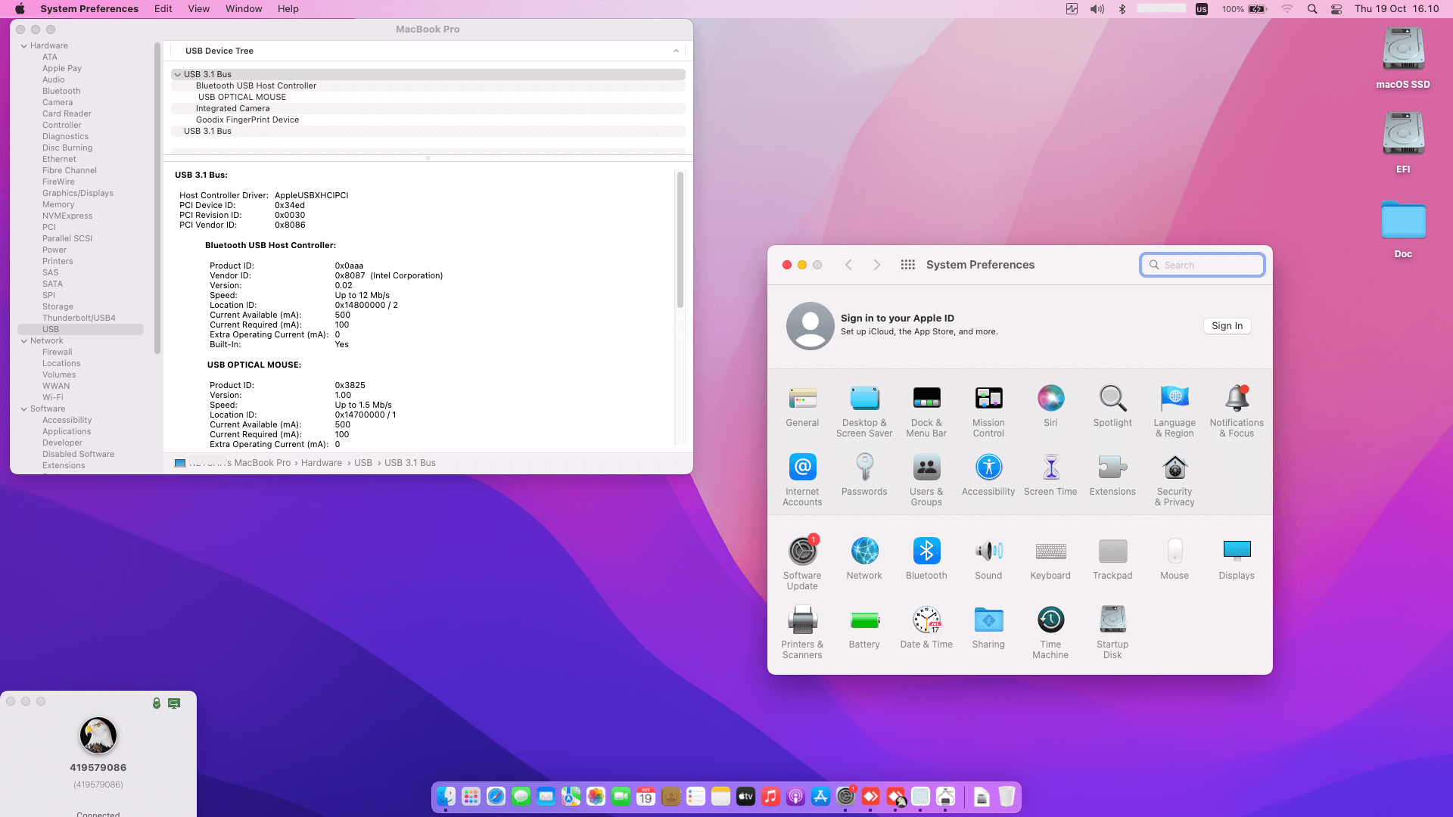
Task: Collapse the first USB 3.1 Bus tree node
Action: tap(177, 75)
